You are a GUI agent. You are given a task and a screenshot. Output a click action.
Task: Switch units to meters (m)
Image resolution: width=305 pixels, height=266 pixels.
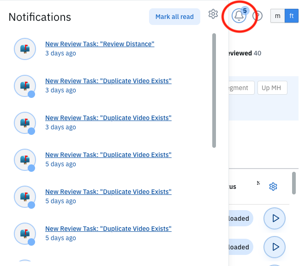click(278, 16)
